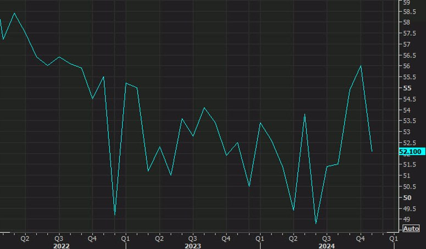Click the 58 y-axis label
Image resolution: width=426 pixels, height=249 pixels.
407,23
